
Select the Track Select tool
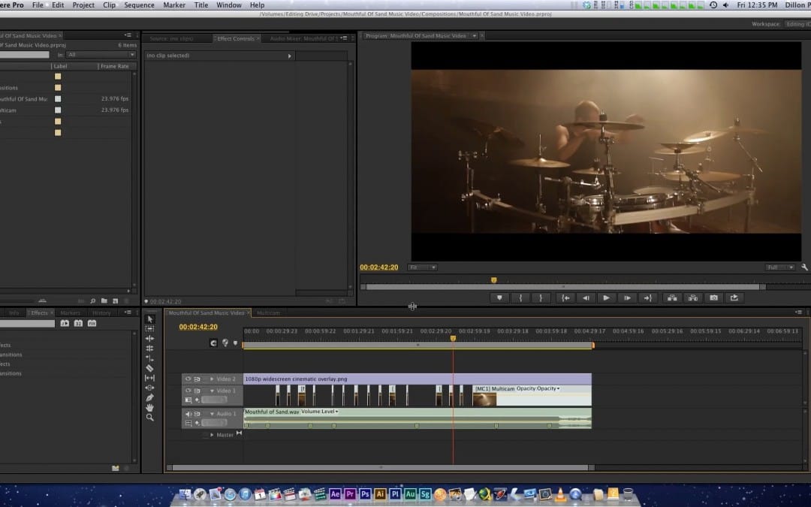click(150, 328)
